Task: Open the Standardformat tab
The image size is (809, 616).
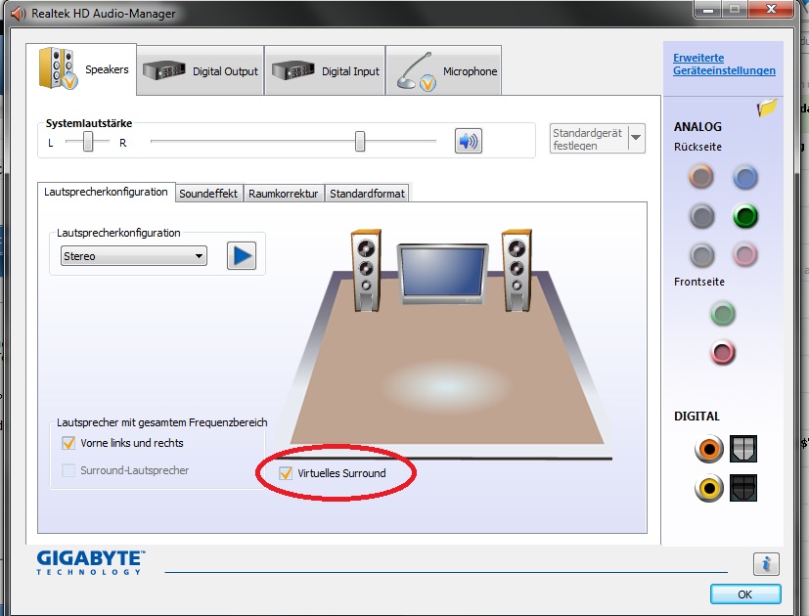Action: (367, 194)
